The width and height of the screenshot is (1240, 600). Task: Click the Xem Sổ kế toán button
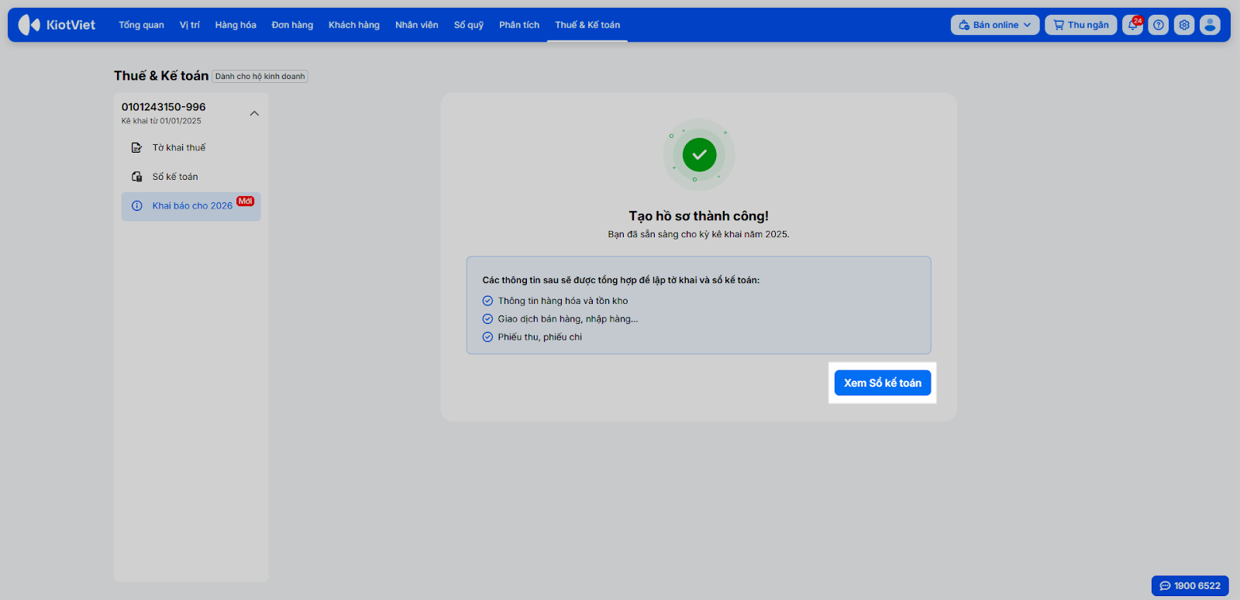pos(883,383)
